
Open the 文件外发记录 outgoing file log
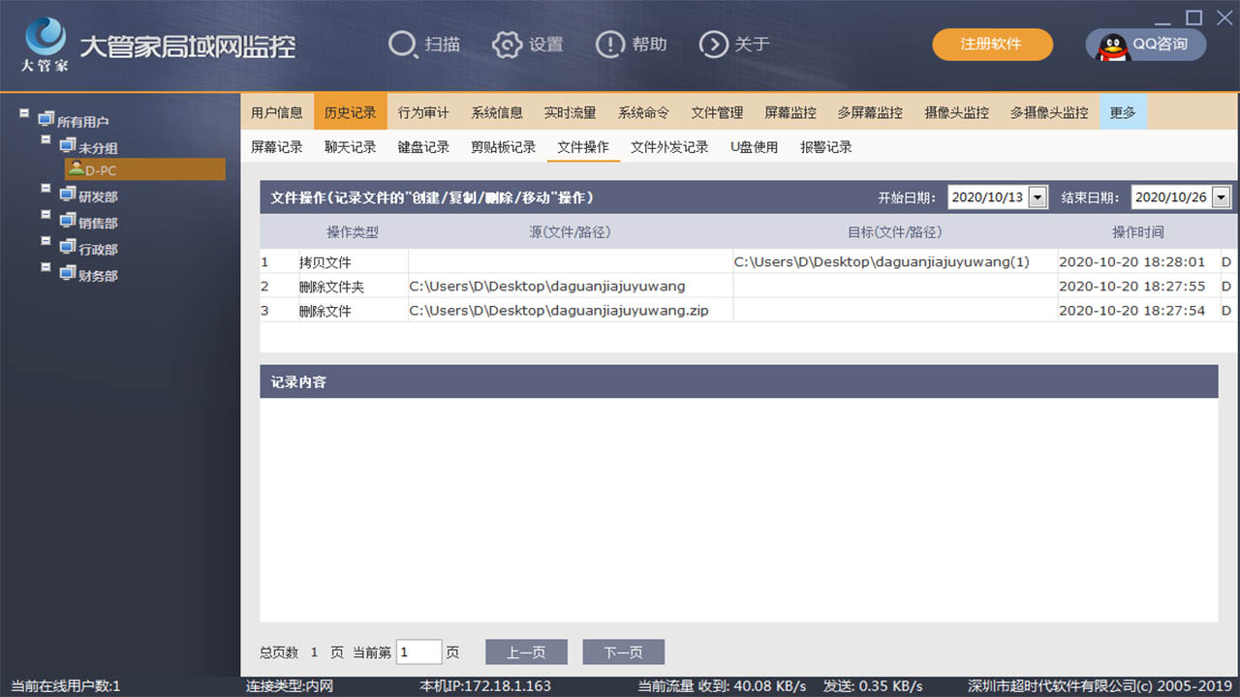(x=669, y=146)
